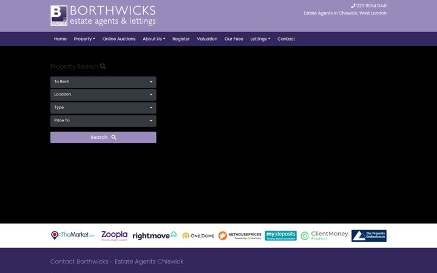Click the NetHousePrices logo

pos(240,235)
